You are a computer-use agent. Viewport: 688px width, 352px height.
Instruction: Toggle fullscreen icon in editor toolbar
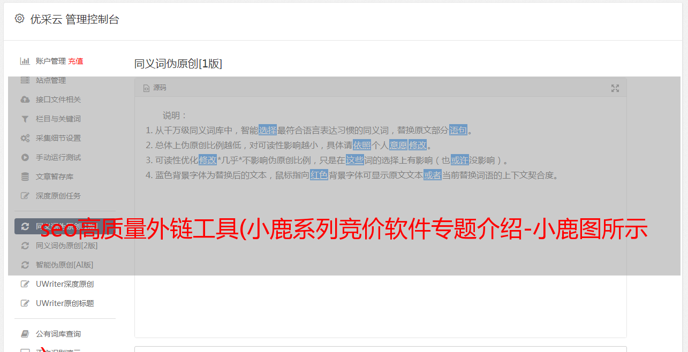[x=615, y=88]
